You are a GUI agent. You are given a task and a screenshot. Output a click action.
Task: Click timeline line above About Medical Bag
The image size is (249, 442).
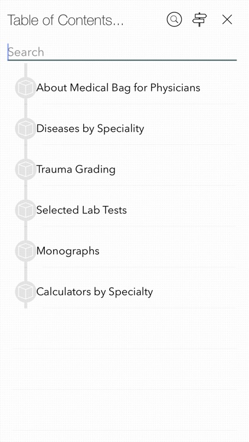26,70
